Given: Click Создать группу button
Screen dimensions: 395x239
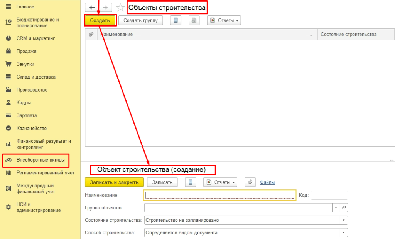Looking at the screenshot, I should 140,20.
